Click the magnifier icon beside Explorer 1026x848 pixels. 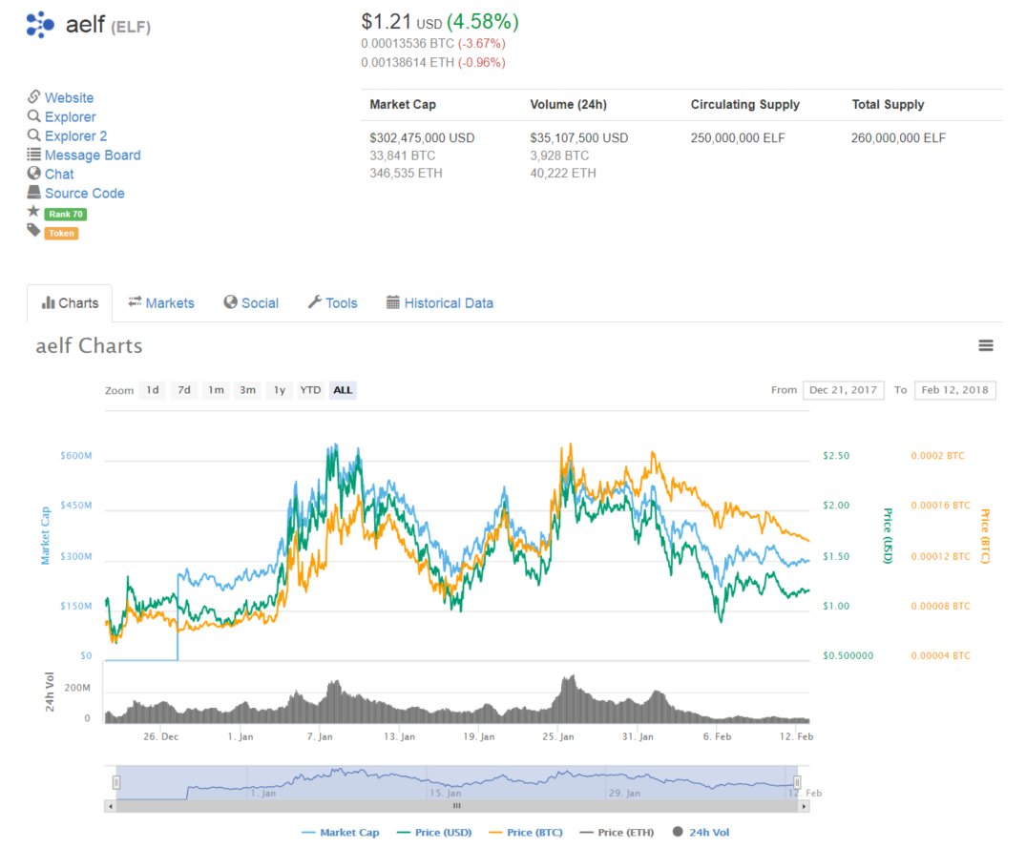34,115
